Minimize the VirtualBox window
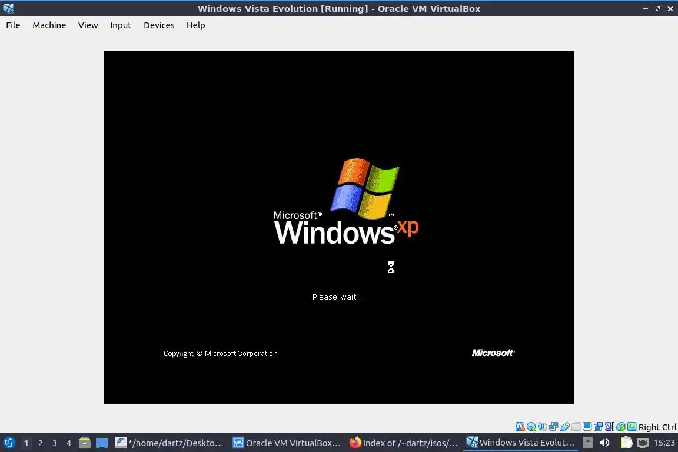678x452 pixels. pos(645,9)
